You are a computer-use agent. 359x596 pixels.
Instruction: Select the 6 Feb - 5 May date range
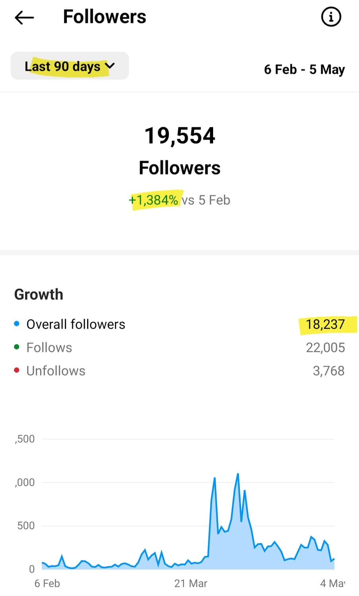tap(304, 70)
